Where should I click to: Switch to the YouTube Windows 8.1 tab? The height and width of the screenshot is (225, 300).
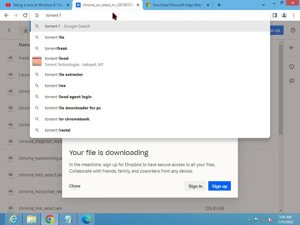[36, 5]
